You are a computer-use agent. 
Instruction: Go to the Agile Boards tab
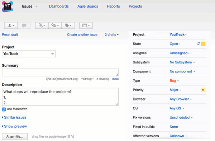point(88,6)
